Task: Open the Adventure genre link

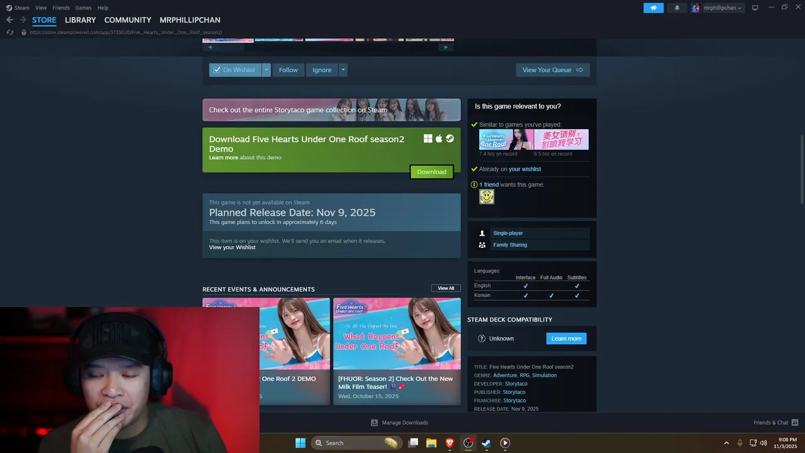Action: 504,376
